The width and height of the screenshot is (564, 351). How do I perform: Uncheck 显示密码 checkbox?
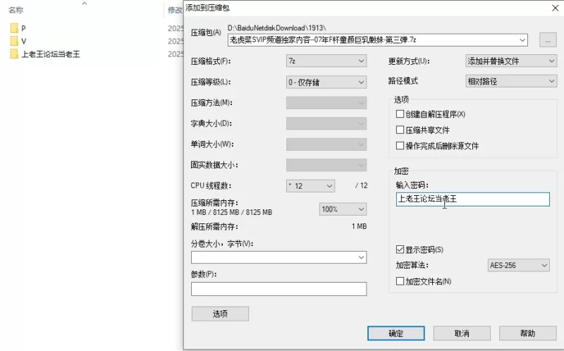tap(400, 250)
